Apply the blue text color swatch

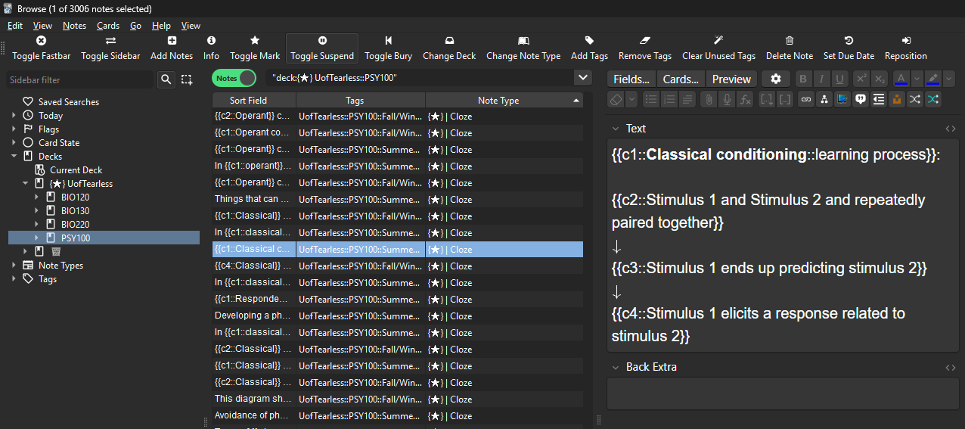tap(901, 79)
